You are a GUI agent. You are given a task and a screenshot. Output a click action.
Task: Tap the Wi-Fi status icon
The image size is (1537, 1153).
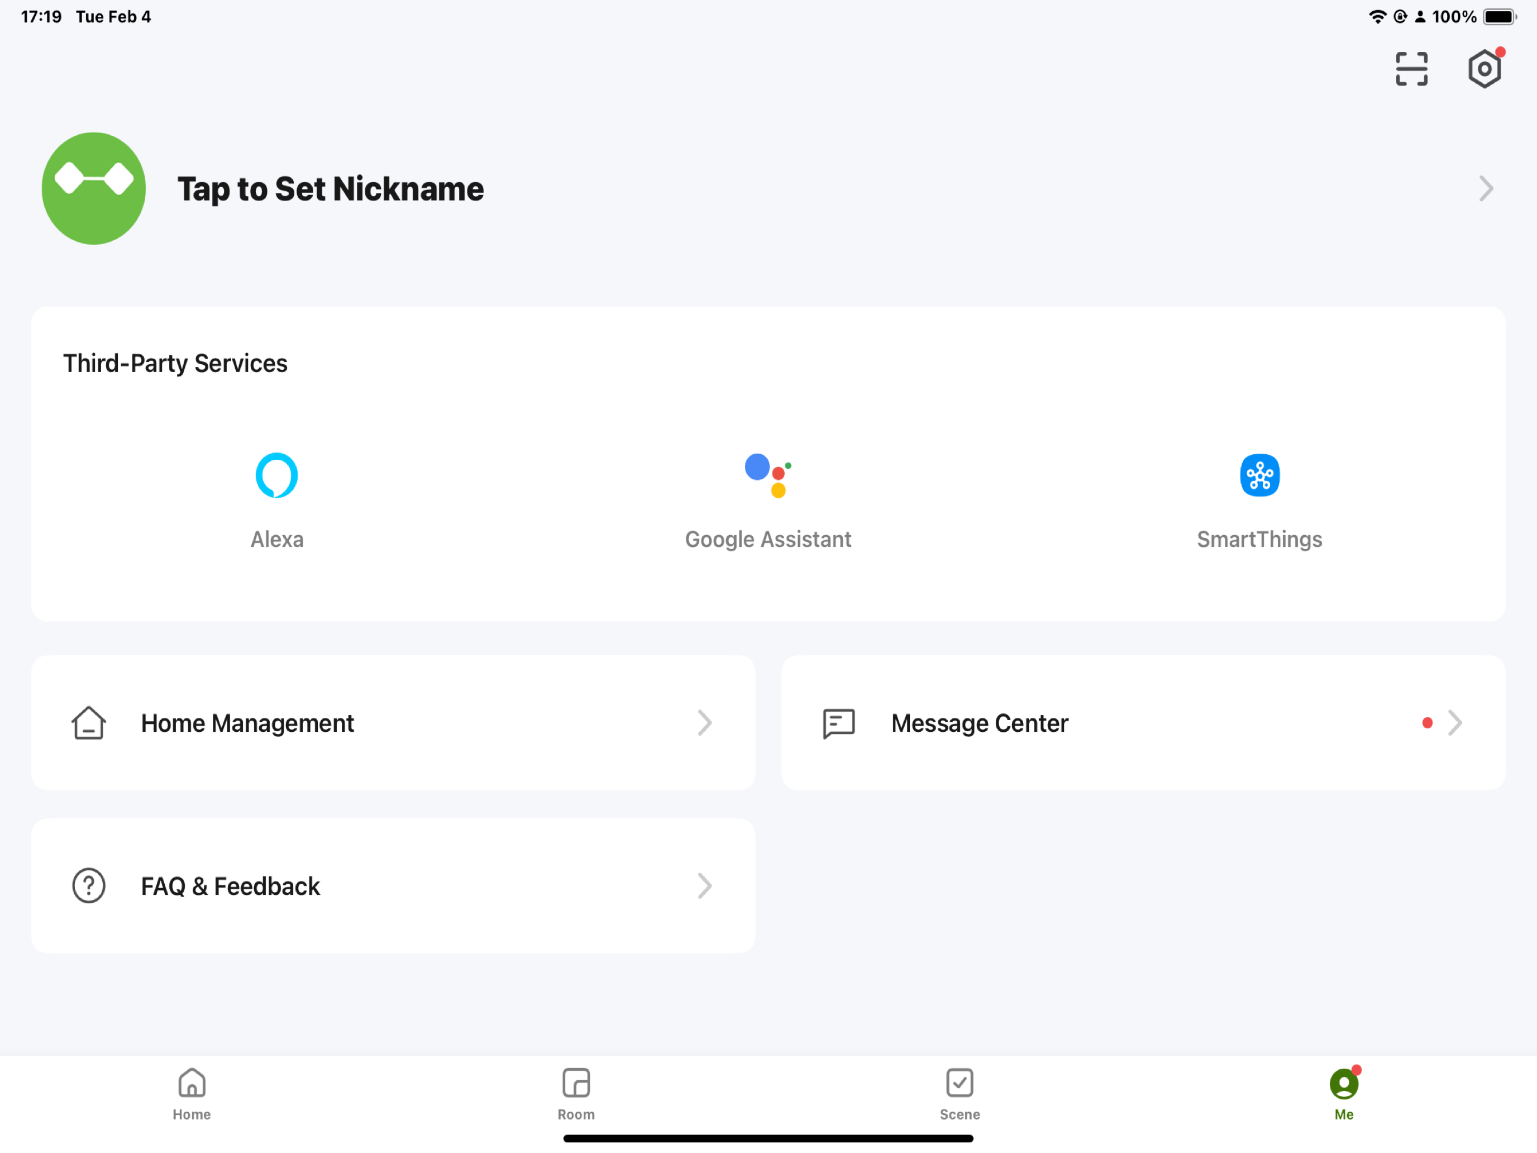coord(1377,17)
